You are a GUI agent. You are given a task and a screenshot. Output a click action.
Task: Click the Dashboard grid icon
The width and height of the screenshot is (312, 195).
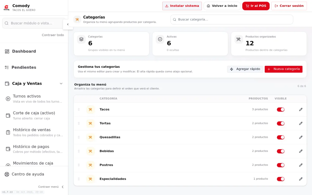pos(7,51)
